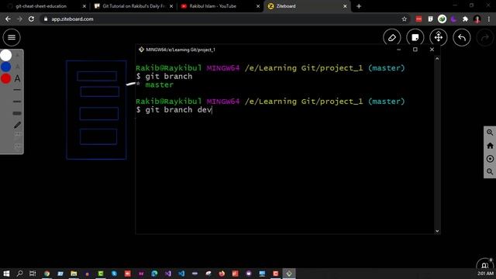Open Visual Studio Code from taskbar
Image resolution: width=496 pixels, height=279 pixels.
pos(181,274)
